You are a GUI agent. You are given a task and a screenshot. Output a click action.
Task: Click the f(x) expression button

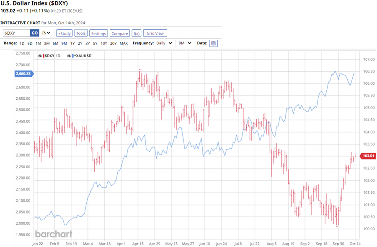(136, 33)
